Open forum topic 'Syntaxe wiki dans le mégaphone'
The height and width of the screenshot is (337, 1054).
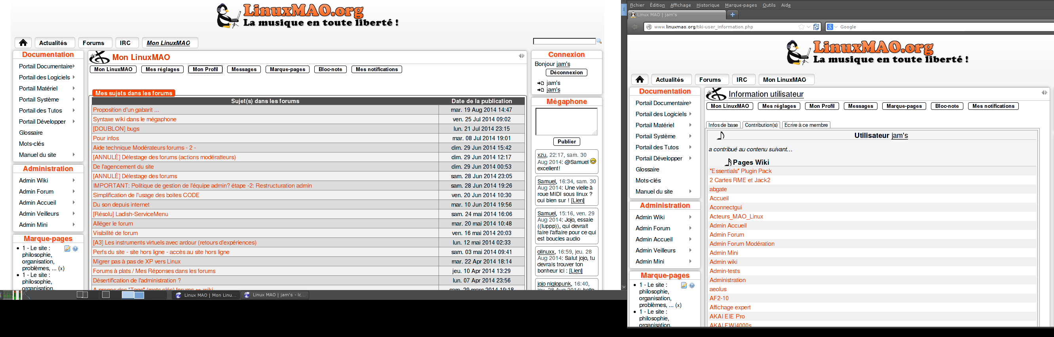coord(135,119)
